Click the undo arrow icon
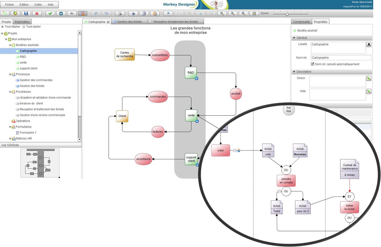The image size is (381, 247). coord(96,13)
